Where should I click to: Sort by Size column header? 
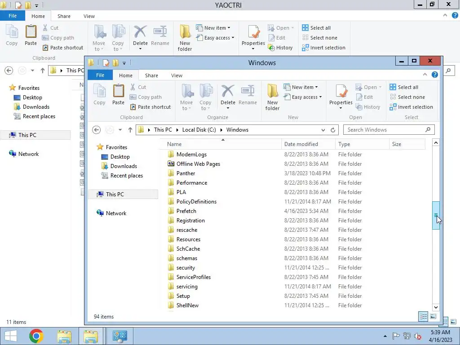click(407, 144)
